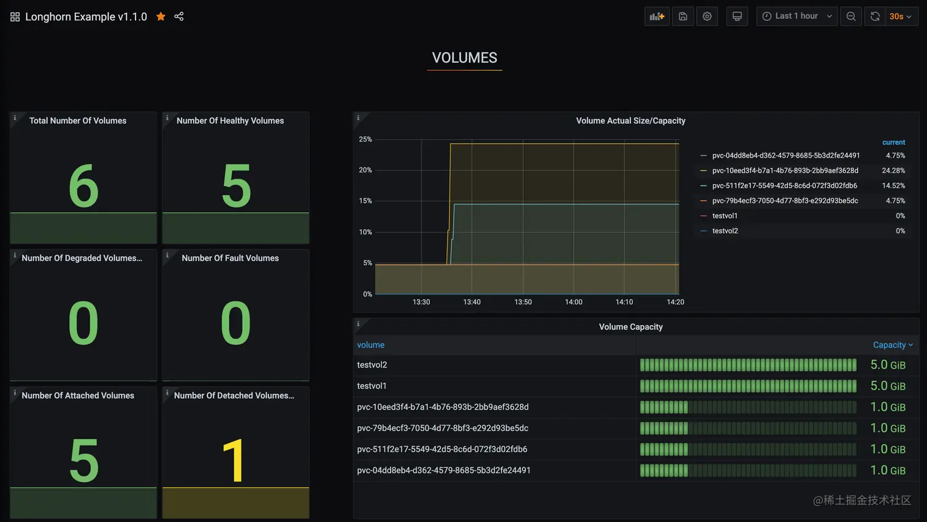Viewport: 927px width, 522px height.
Task: Open the Volume Actual Size/Capacity panel menu
Action: pyautogui.click(x=630, y=120)
